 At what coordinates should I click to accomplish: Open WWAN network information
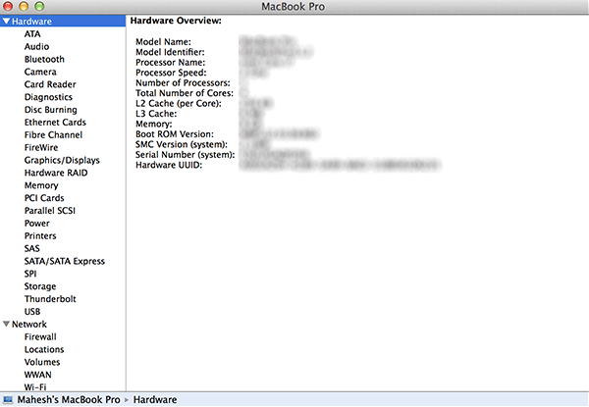(38, 375)
